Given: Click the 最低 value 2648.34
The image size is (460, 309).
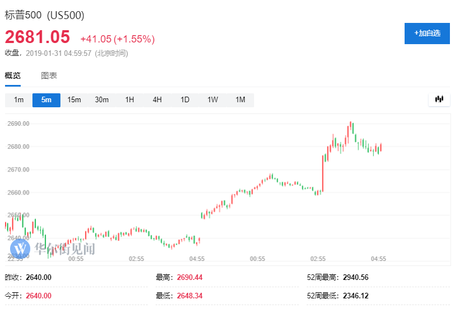Looking at the screenshot, I should pyautogui.click(x=190, y=296).
